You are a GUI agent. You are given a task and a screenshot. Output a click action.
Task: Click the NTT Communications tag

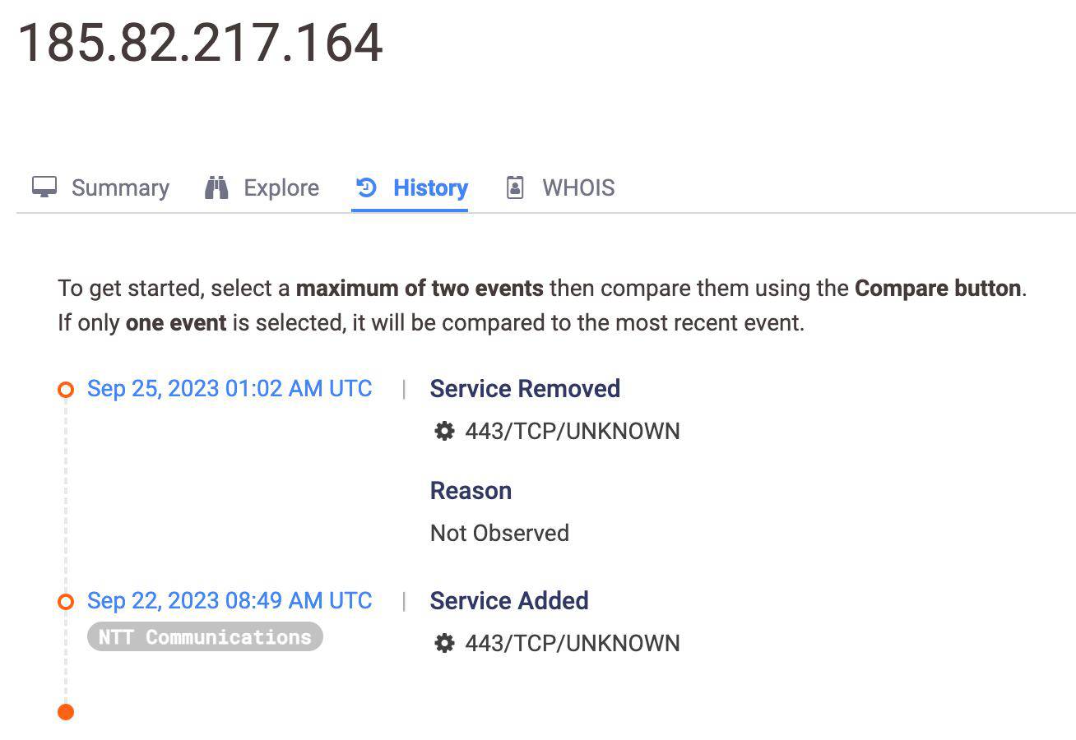click(205, 637)
